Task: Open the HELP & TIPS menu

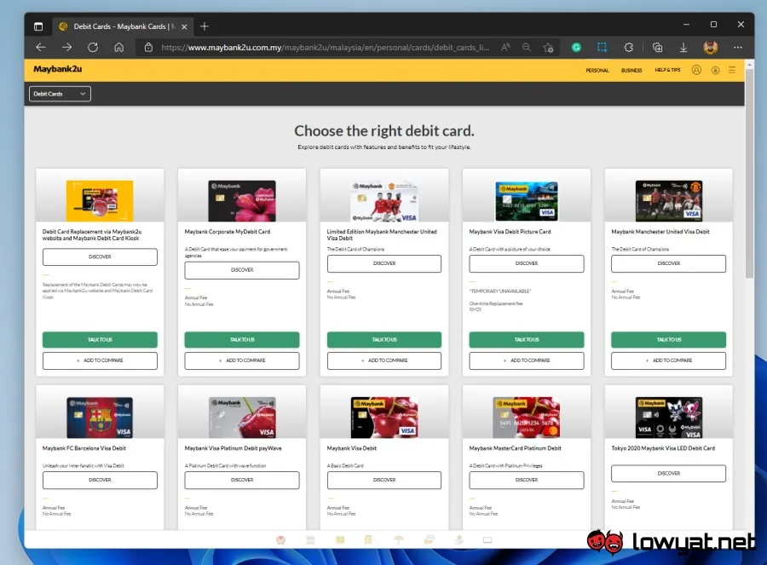Action: click(x=667, y=70)
